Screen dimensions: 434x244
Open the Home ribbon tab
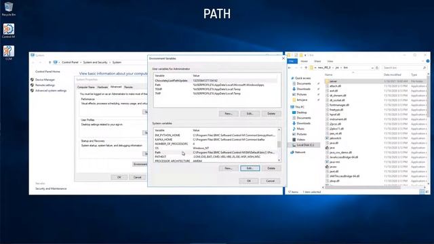coord(304,61)
